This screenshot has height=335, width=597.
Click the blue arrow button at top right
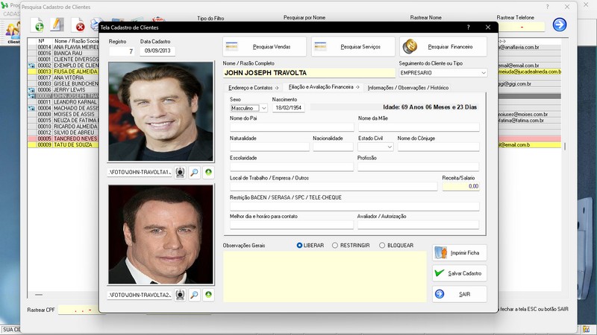[559, 25]
